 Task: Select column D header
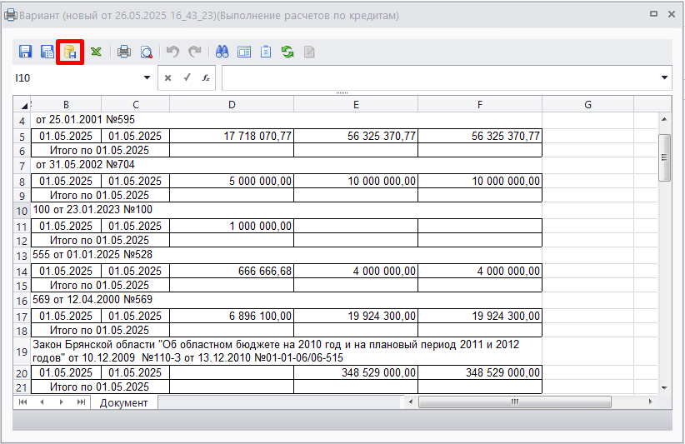coord(232,104)
